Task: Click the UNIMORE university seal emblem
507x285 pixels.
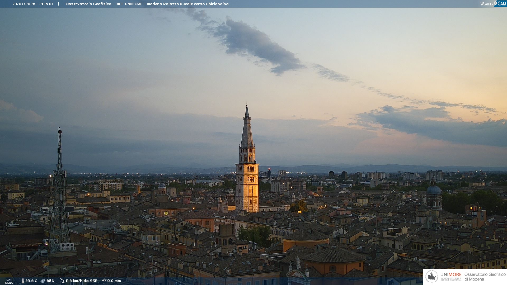Action: click(x=432, y=277)
